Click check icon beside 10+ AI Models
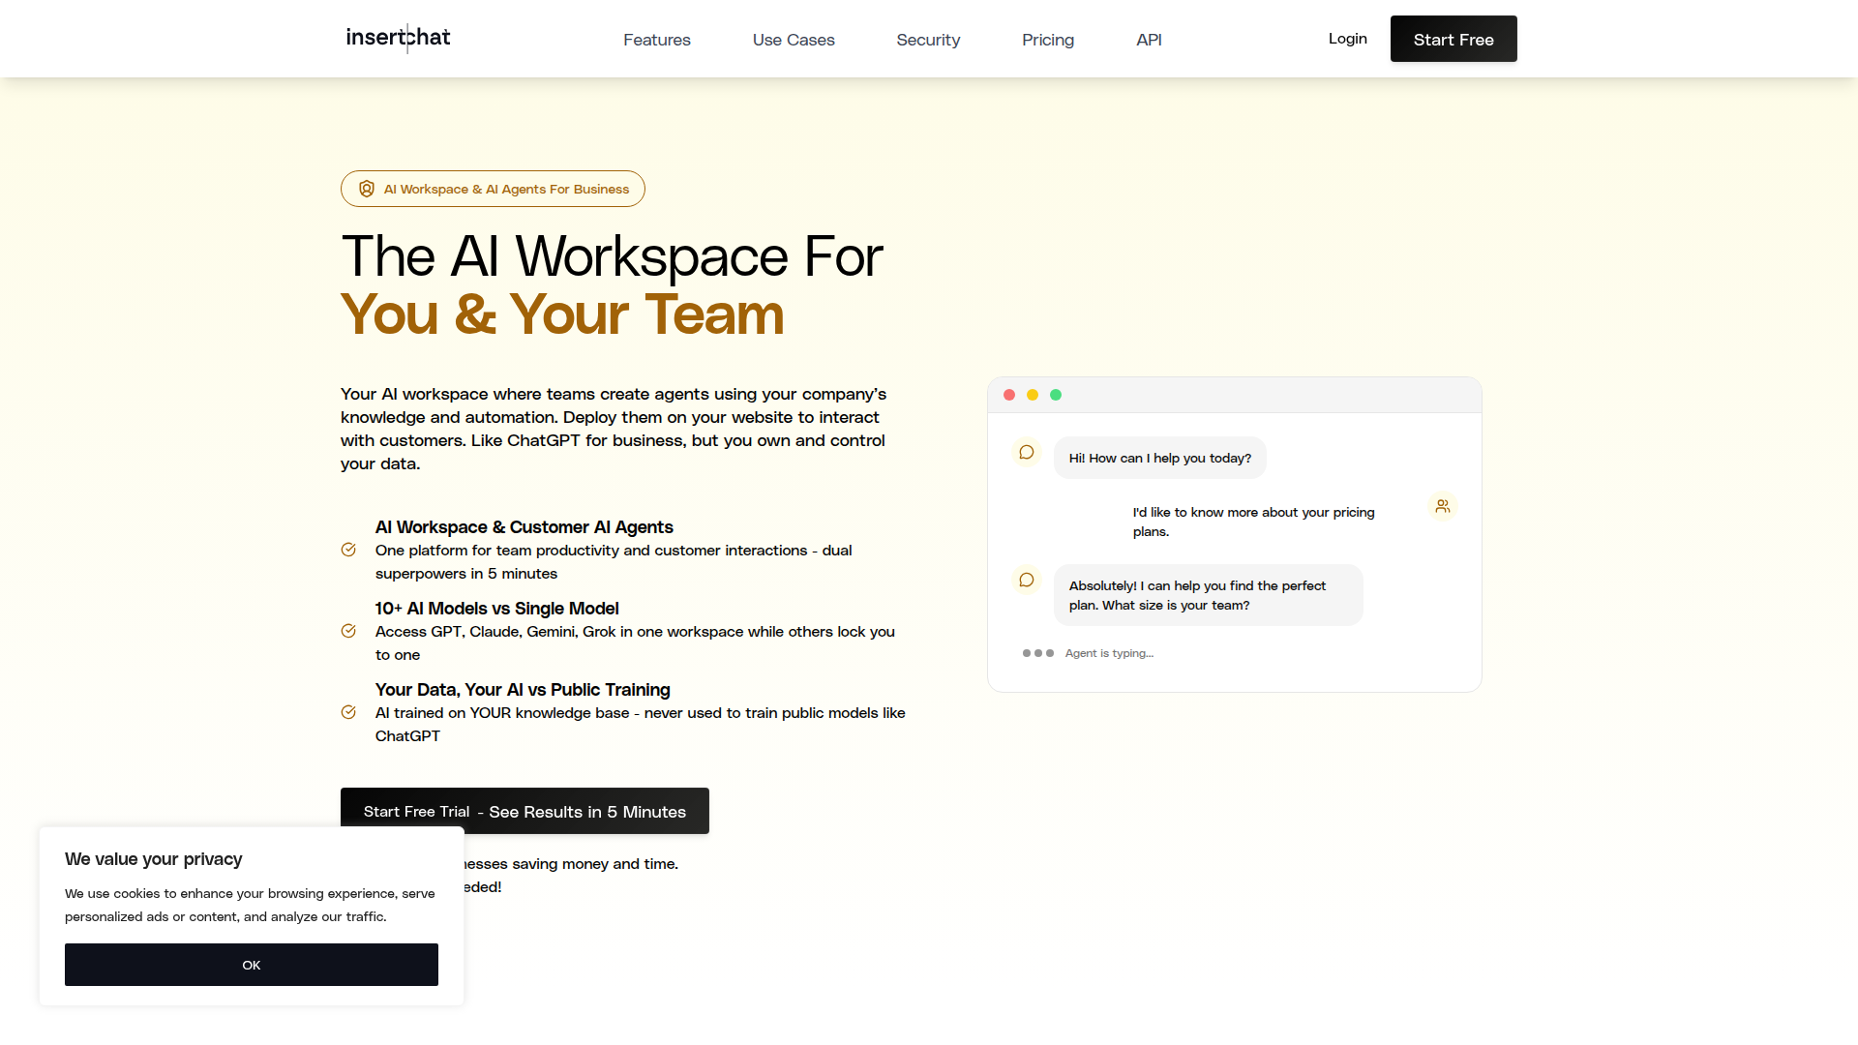This screenshot has width=1858, height=1045. (348, 631)
